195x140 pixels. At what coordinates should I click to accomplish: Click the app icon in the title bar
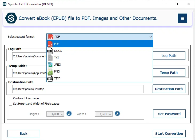pos(5,4)
